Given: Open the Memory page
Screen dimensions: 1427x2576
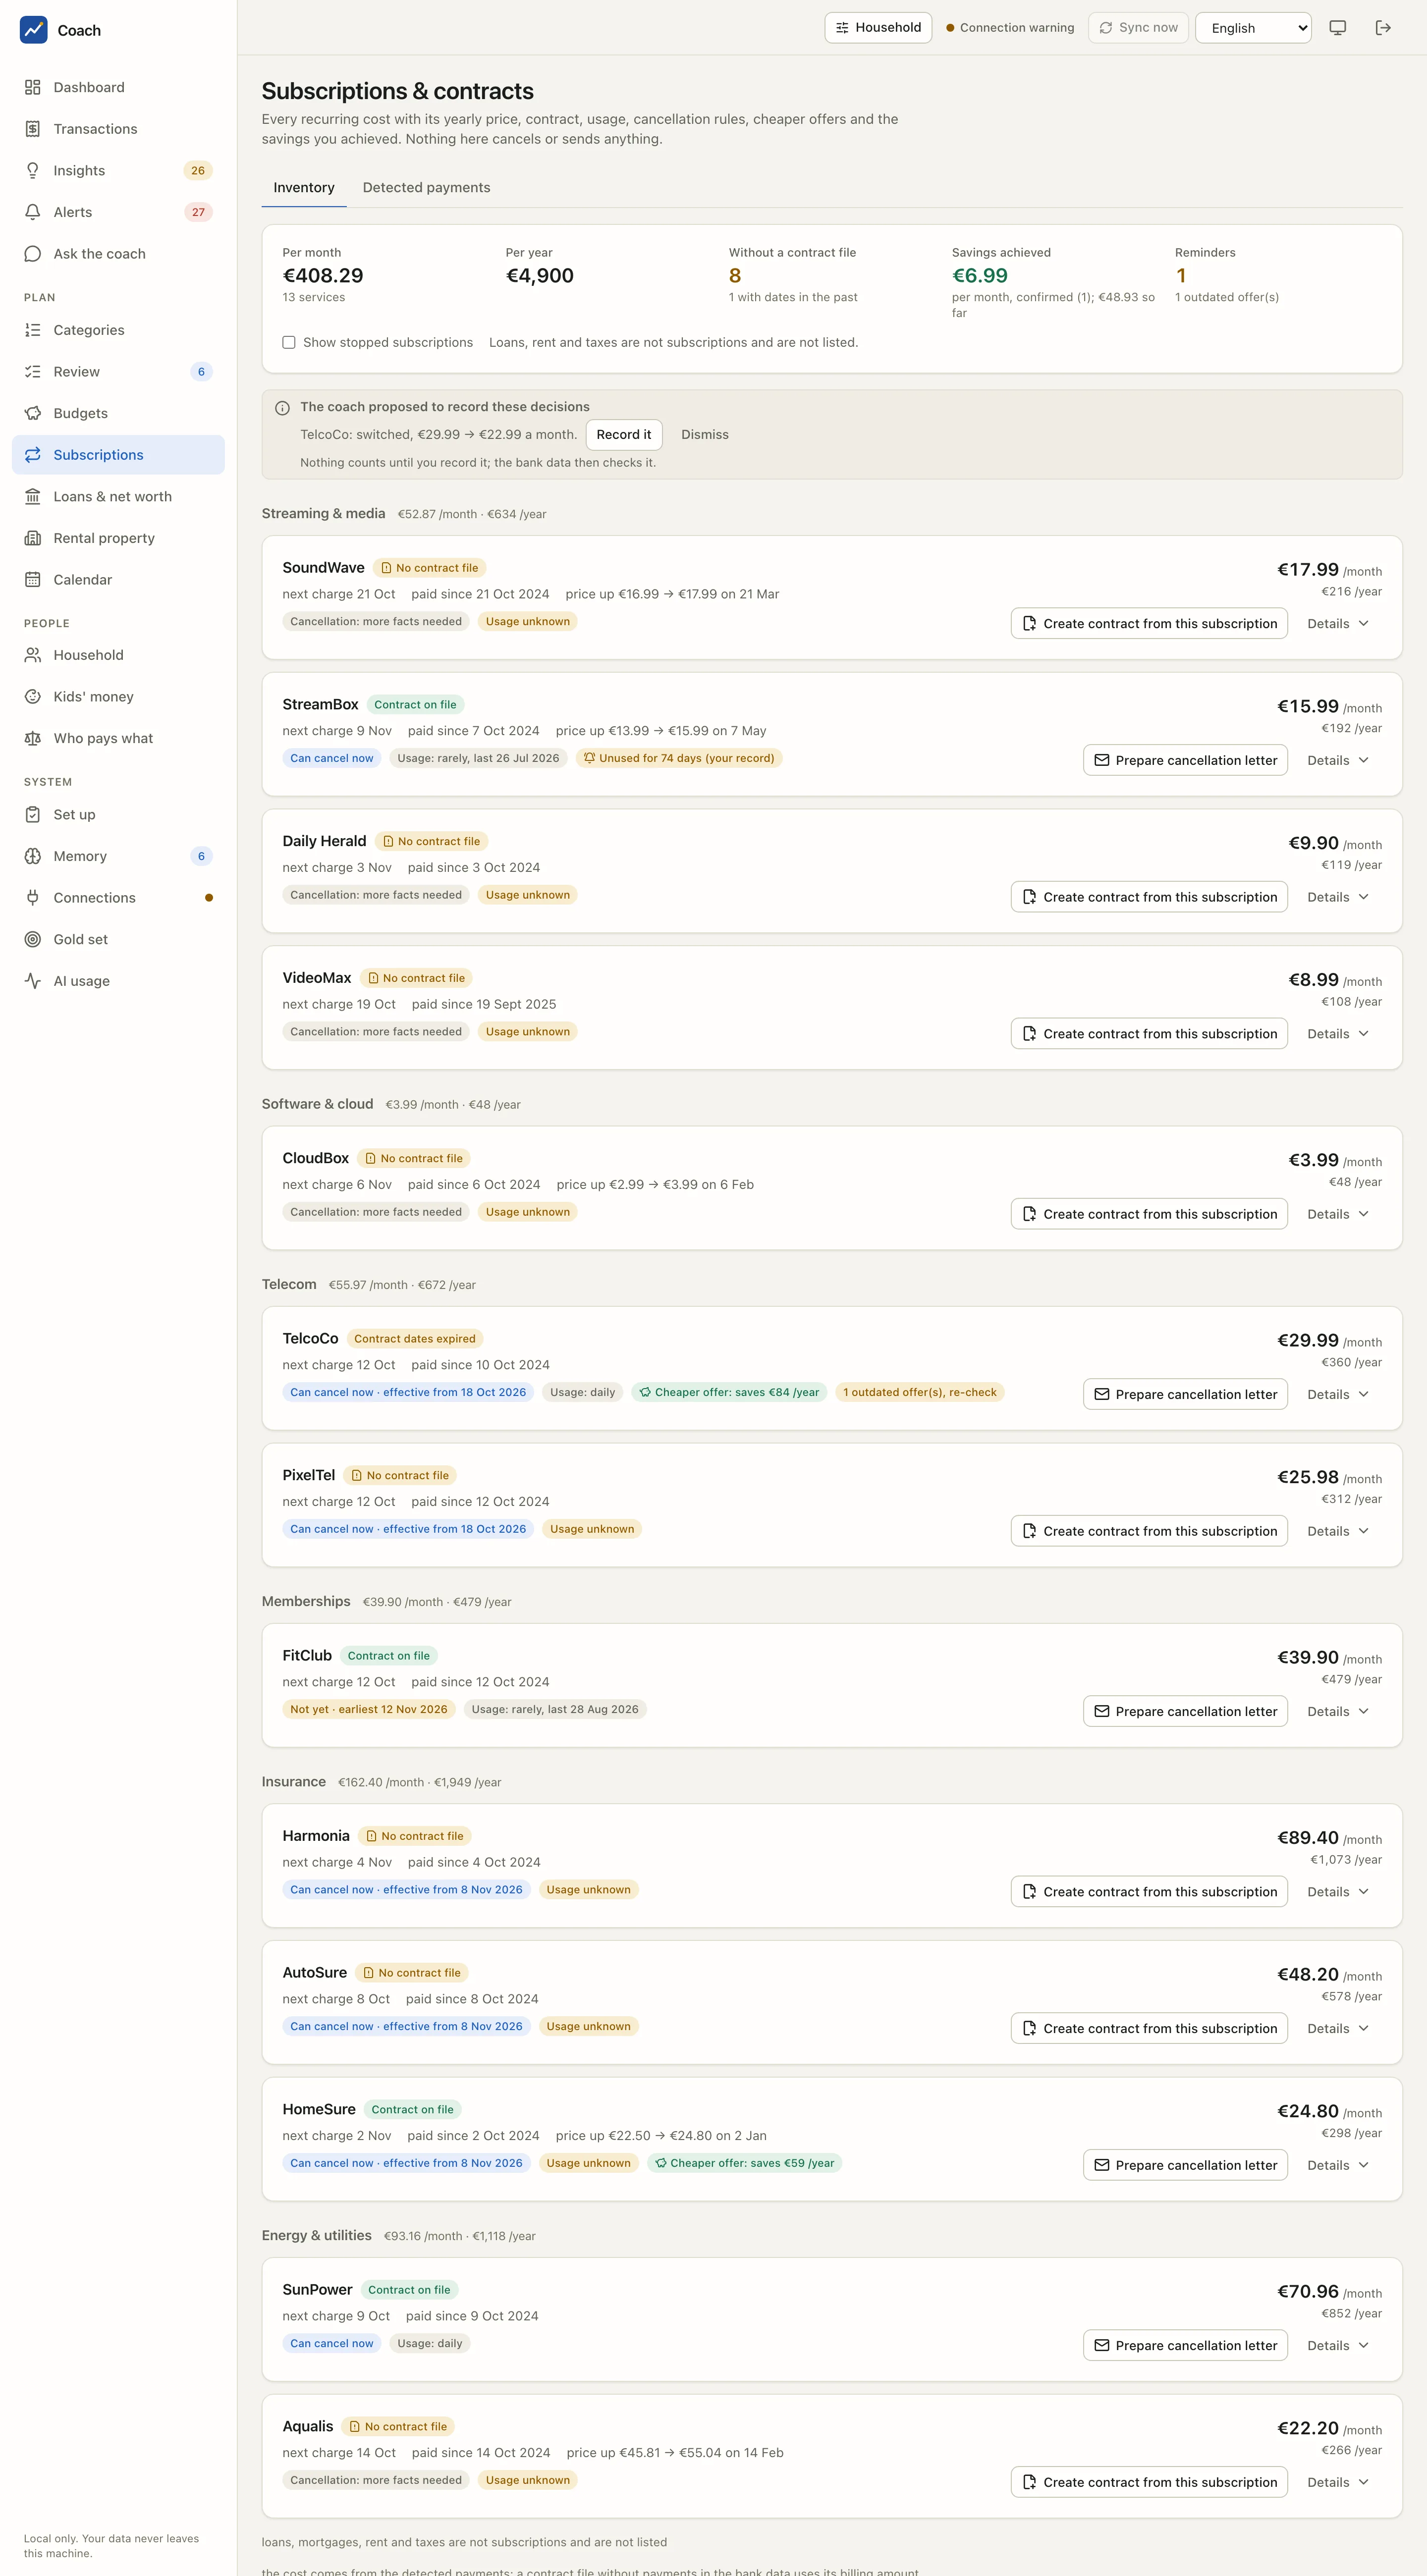Looking at the screenshot, I should click(x=118, y=856).
